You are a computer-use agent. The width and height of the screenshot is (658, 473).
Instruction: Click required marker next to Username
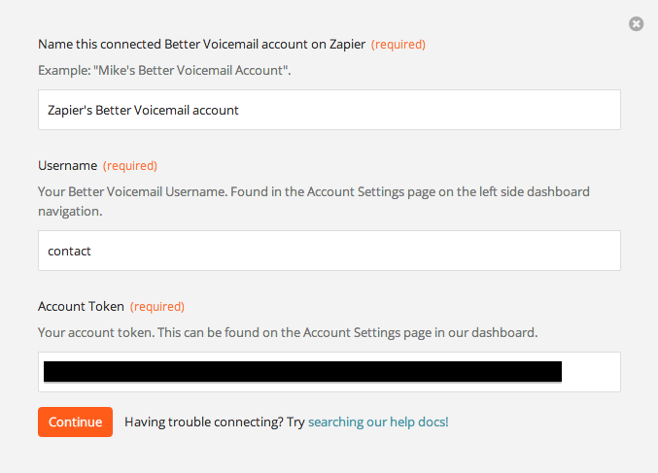coord(130,166)
